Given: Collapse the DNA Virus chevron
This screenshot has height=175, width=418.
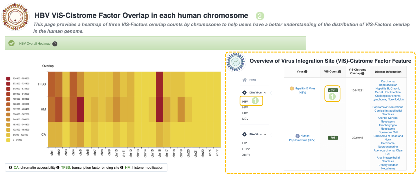Looking at the screenshot, I should click(265, 93).
